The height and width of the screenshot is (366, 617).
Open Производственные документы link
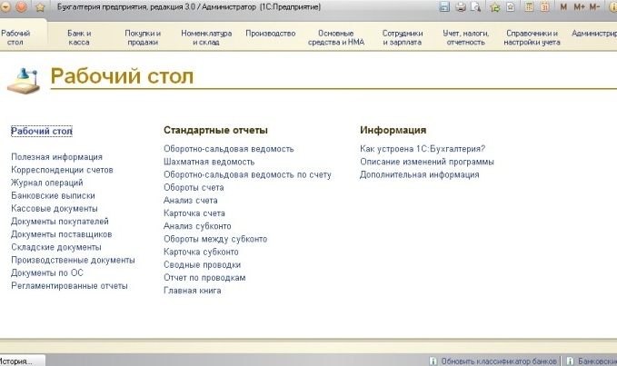73,260
